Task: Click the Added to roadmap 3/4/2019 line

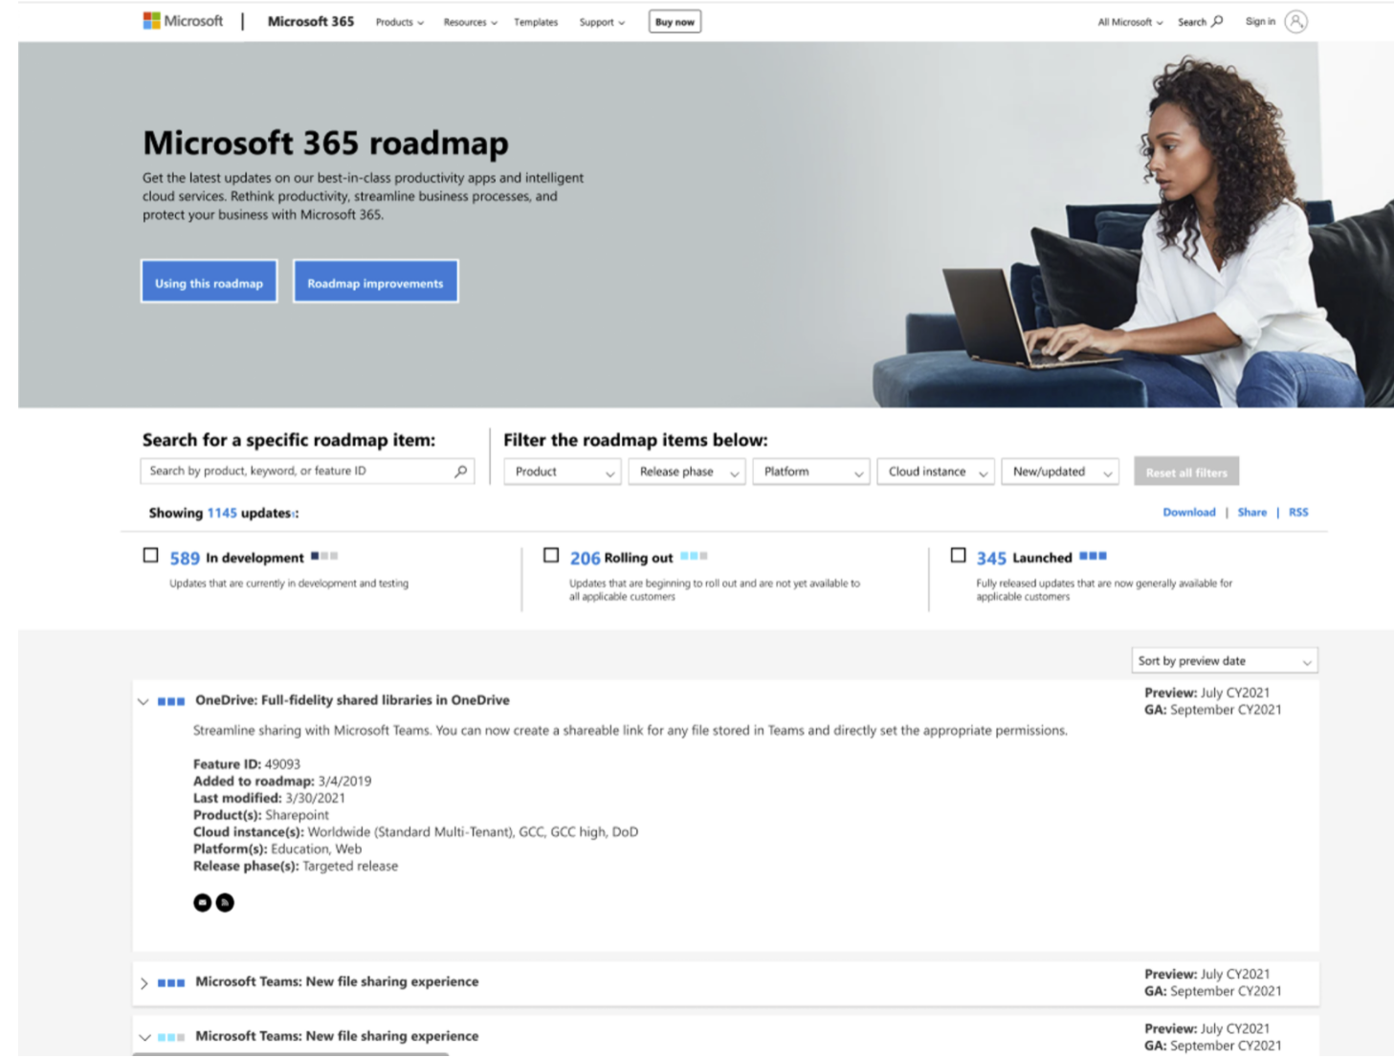Action: click(282, 782)
